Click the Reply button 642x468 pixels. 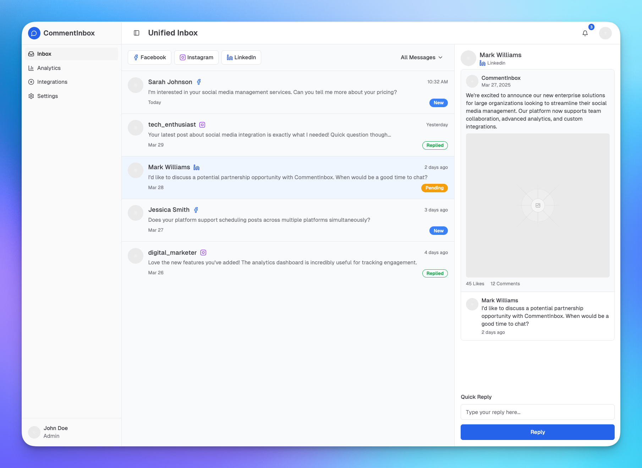pyautogui.click(x=537, y=432)
